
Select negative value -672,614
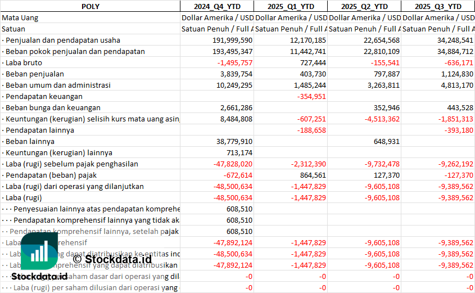[x=238, y=175]
